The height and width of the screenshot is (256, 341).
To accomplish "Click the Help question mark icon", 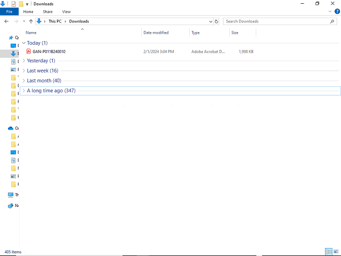I will (337, 11).
